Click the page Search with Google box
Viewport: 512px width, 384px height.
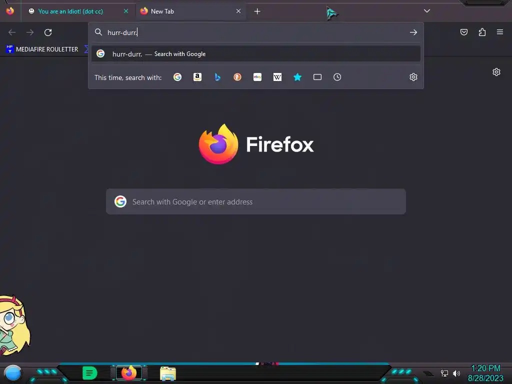coord(256,202)
